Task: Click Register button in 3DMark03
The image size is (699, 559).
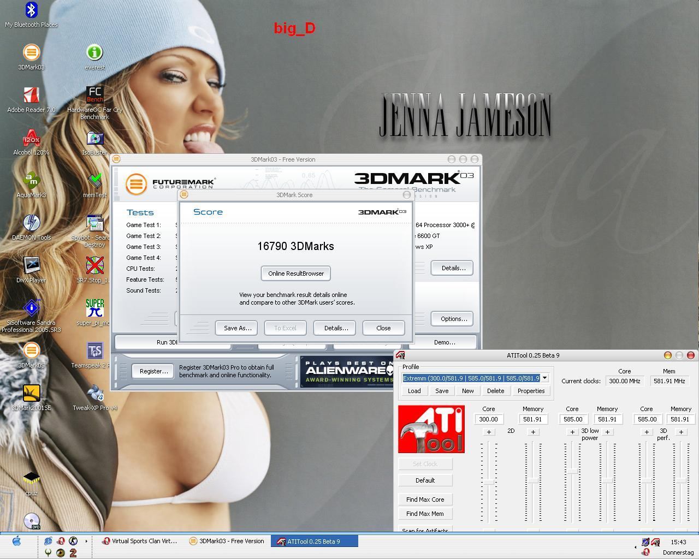Action: click(x=153, y=371)
